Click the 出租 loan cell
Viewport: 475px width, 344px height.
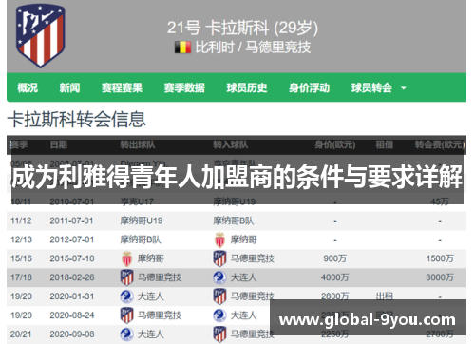coord(385,296)
